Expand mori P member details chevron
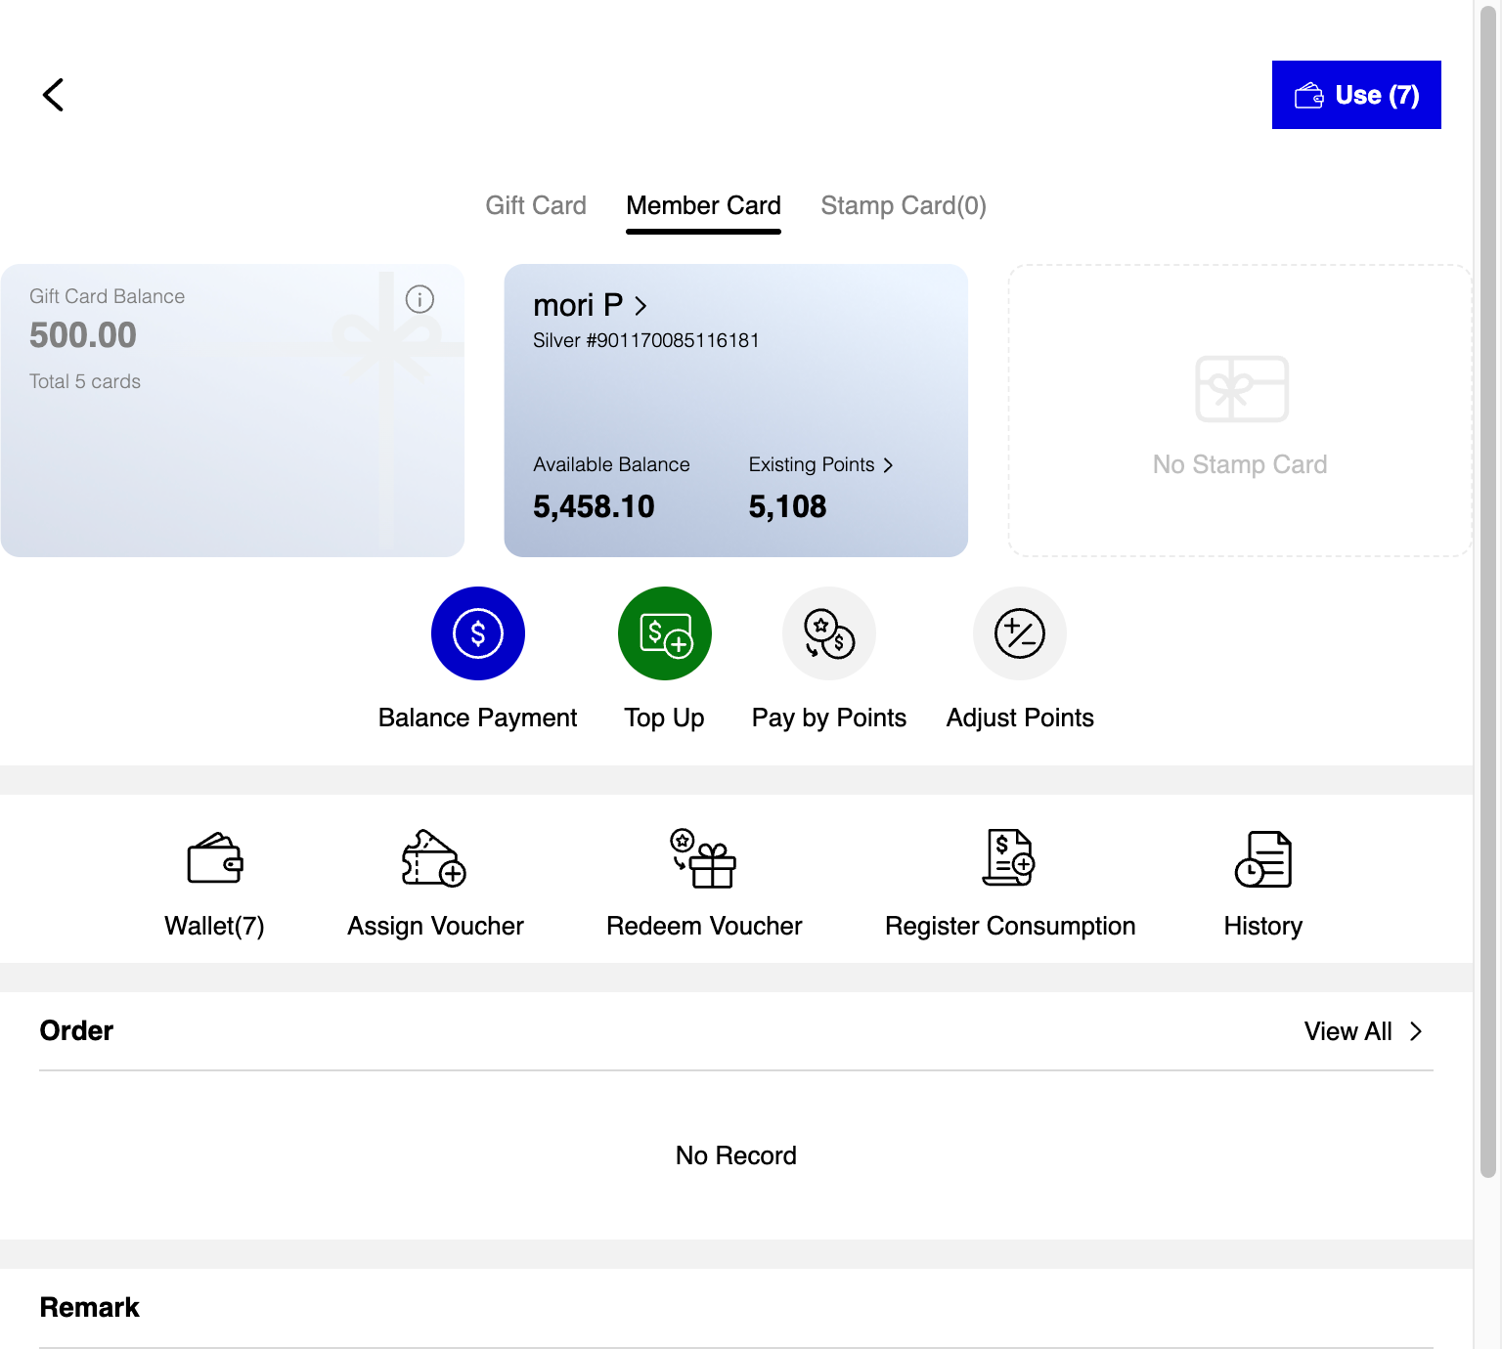The width and height of the screenshot is (1502, 1349). (x=641, y=306)
